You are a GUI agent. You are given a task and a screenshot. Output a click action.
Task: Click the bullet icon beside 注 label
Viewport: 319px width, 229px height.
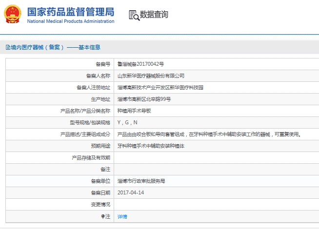point(103,216)
